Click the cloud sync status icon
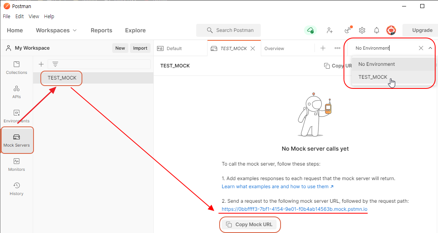The width and height of the screenshot is (438, 233). (310, 30)
